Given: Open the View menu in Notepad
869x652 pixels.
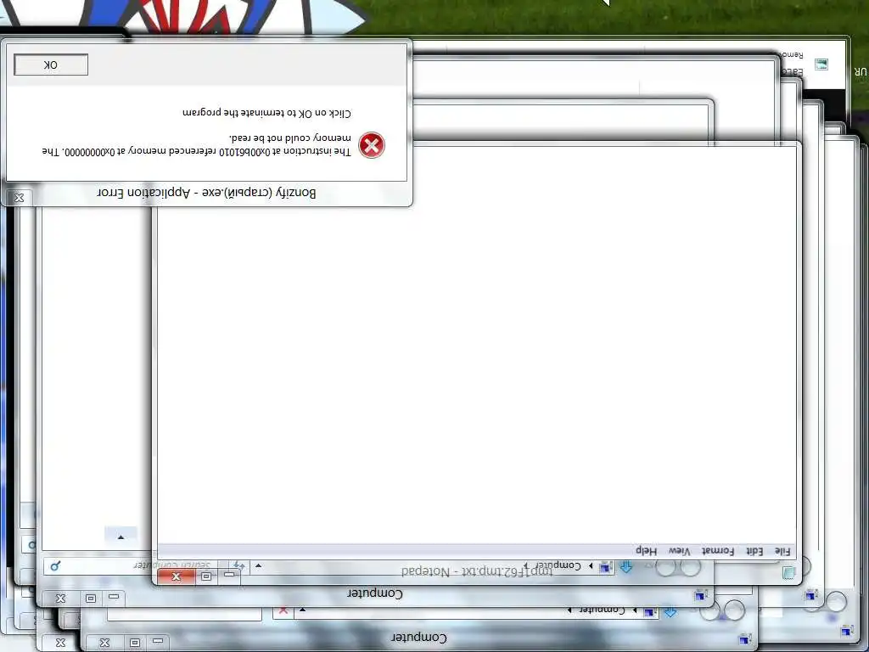Looking at the screenshot, I should click(x=679, y=551).
